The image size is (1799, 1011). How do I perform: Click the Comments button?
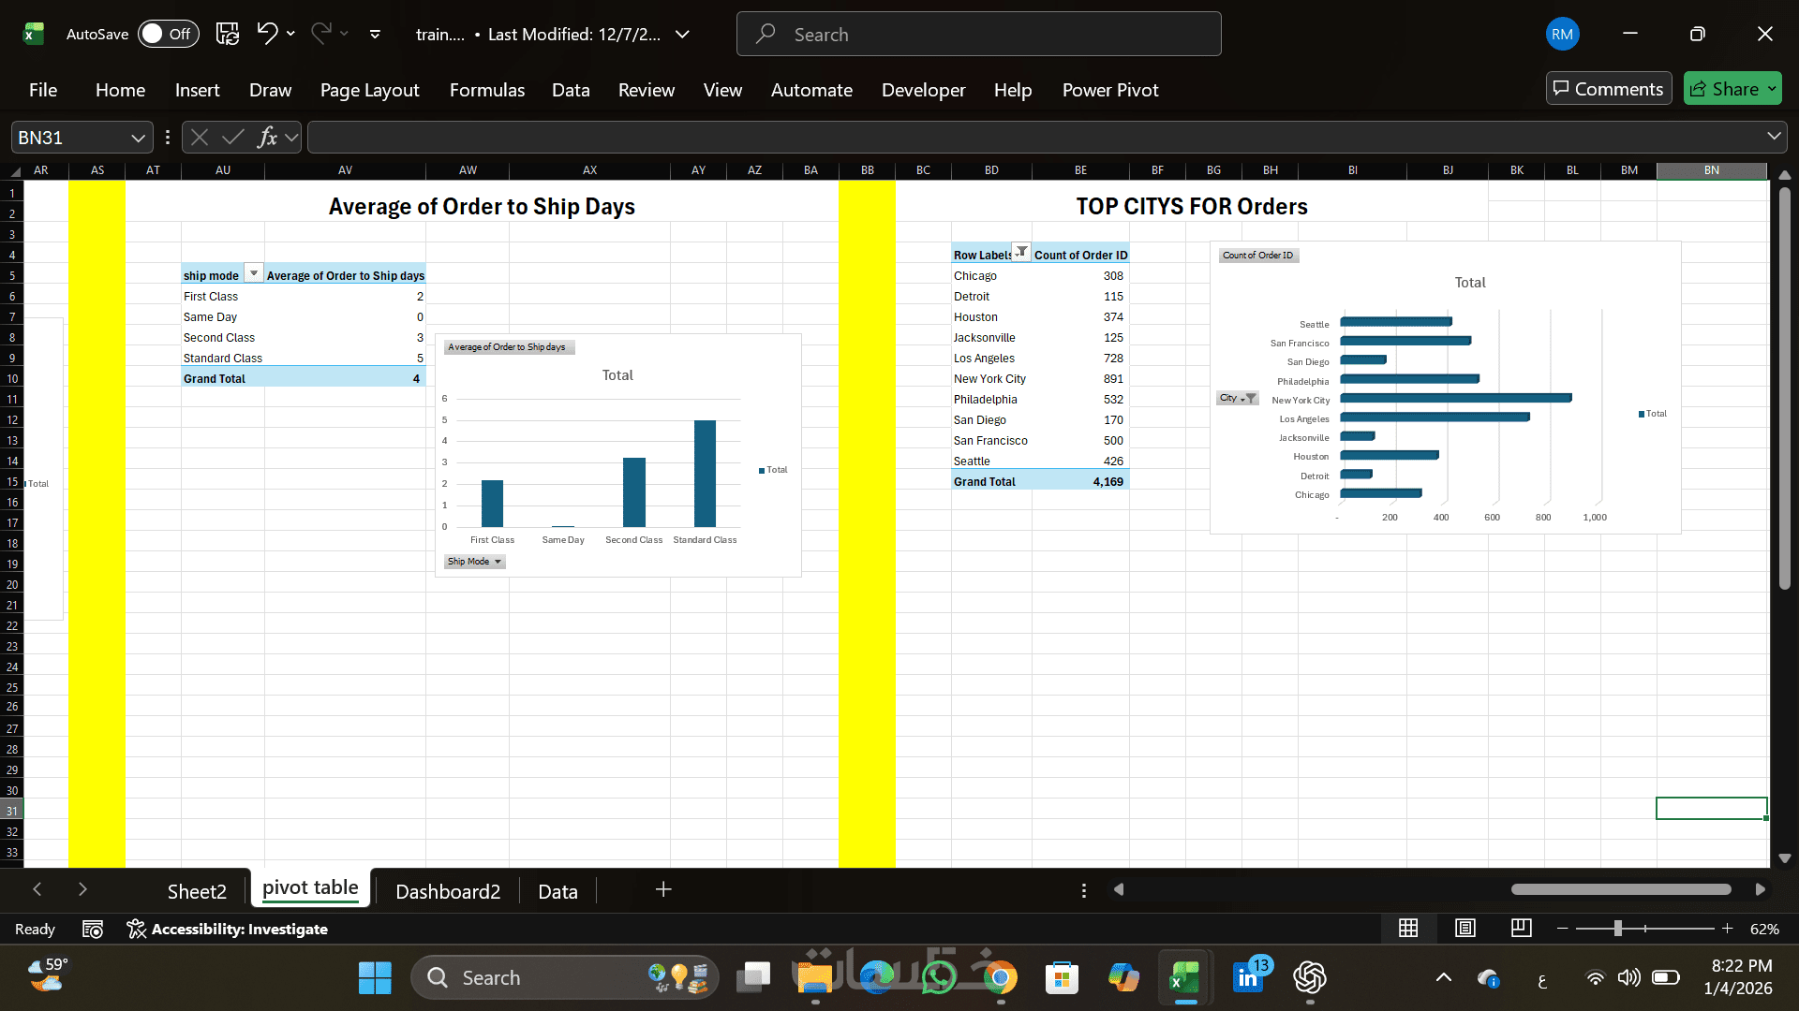[x=1608, y=89]
